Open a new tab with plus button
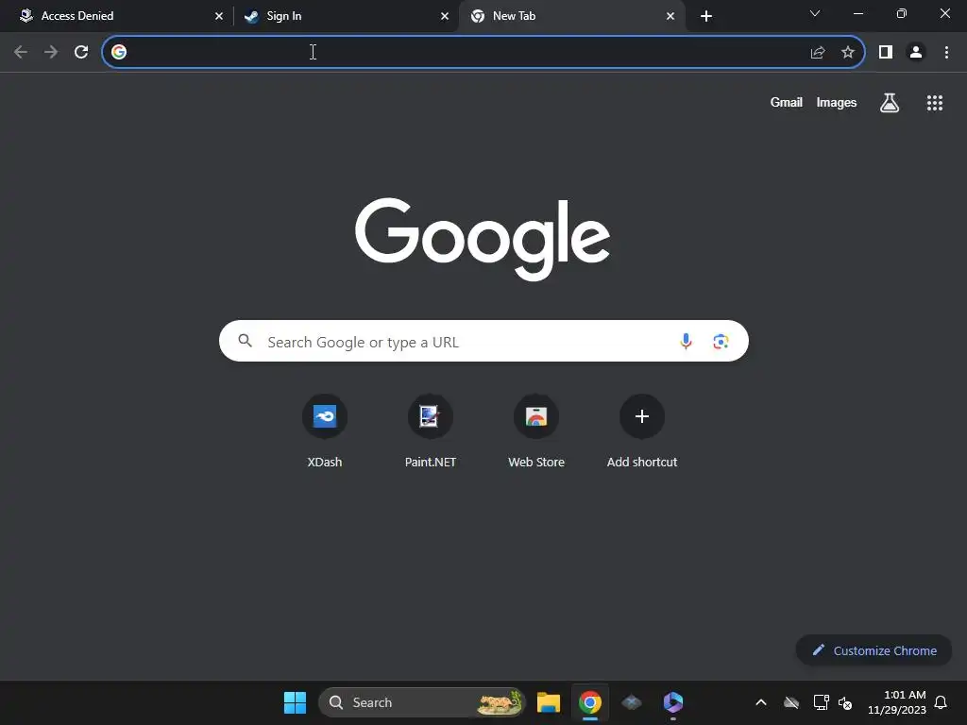The image size is (967, 725). (706, 17)
